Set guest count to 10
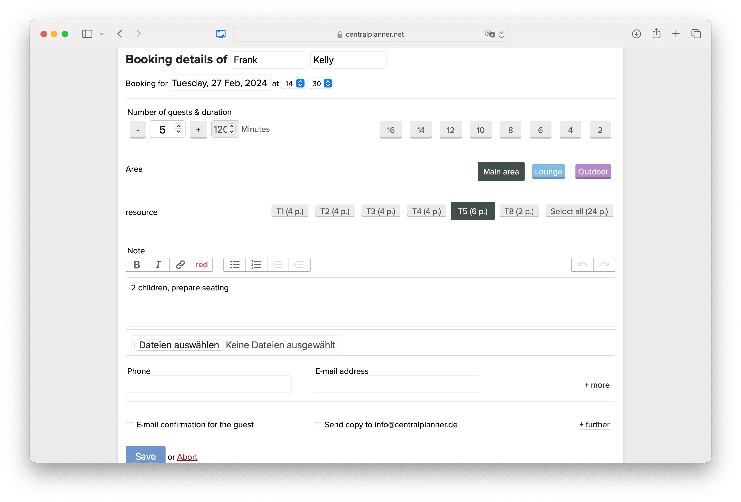The width and height of the screenshot is (741, 502). pos(480,130)
